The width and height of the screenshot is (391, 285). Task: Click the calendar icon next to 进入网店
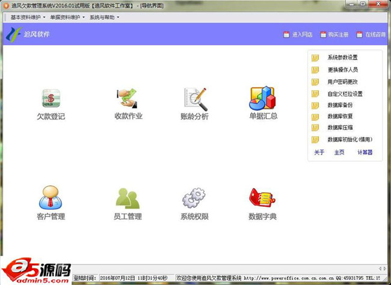[286, 34]
